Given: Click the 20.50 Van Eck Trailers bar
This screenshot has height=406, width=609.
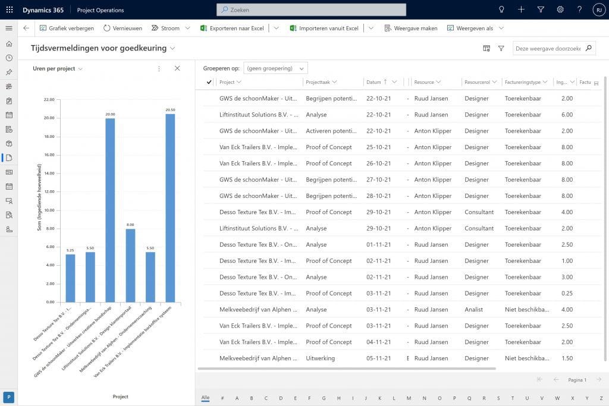Looking at the screenshot, I should click(170, 208).
